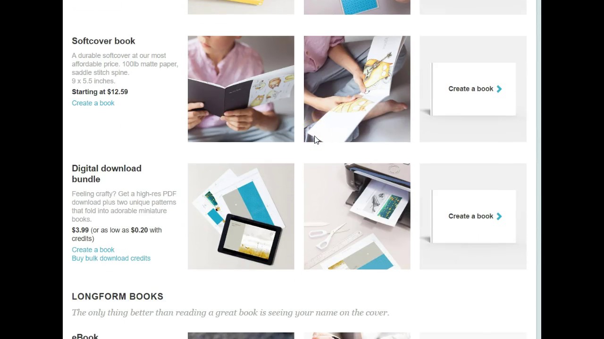Screen dimensions: 604x339
Task: Click the teal chevron beside Softcover Create a book
Action: (x=499, y=89)
